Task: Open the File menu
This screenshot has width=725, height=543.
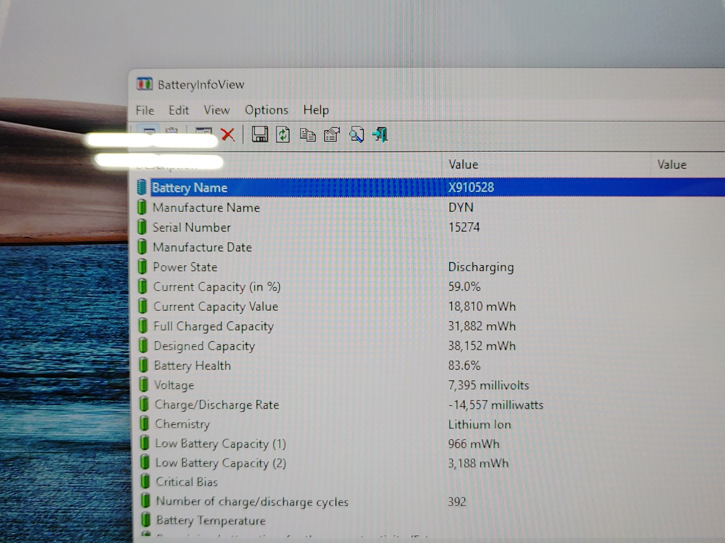Action: [x=145, y=110]
